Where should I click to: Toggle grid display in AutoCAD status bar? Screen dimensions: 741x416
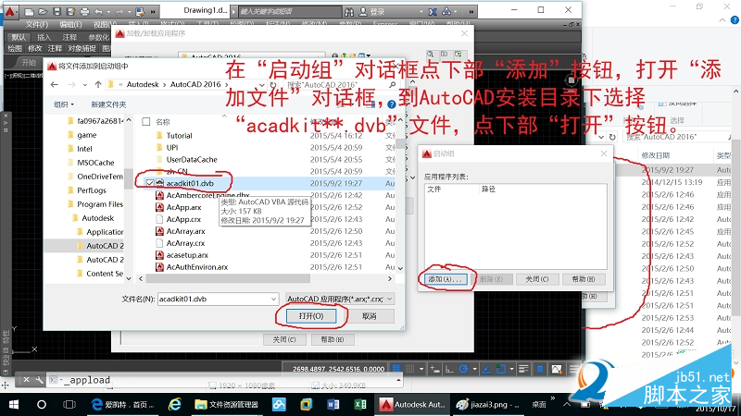396,369
